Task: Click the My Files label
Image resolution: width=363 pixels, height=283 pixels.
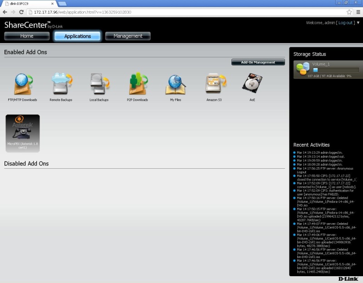Action: point(176,100)
